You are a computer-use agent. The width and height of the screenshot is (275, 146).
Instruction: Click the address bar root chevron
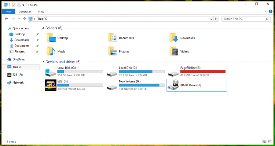pyautogui.click(x=34, y=19)
